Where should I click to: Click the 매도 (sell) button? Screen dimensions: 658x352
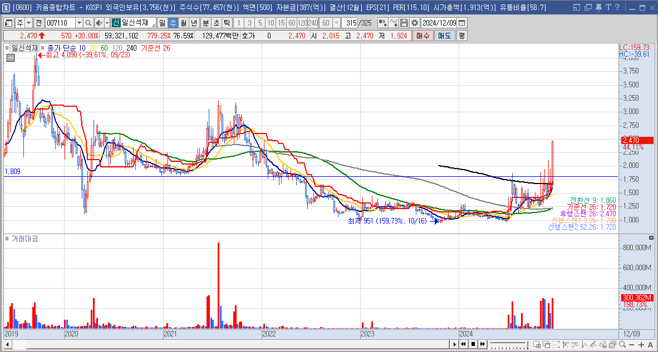444,36
